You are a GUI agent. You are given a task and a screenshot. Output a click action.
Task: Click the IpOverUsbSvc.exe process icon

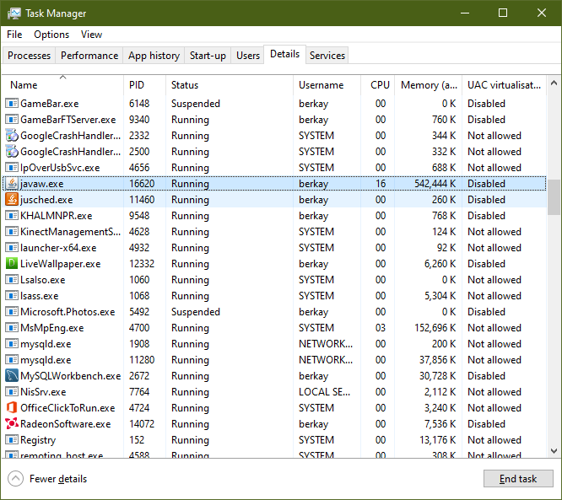pyautogui.click(x=12, y=168)
